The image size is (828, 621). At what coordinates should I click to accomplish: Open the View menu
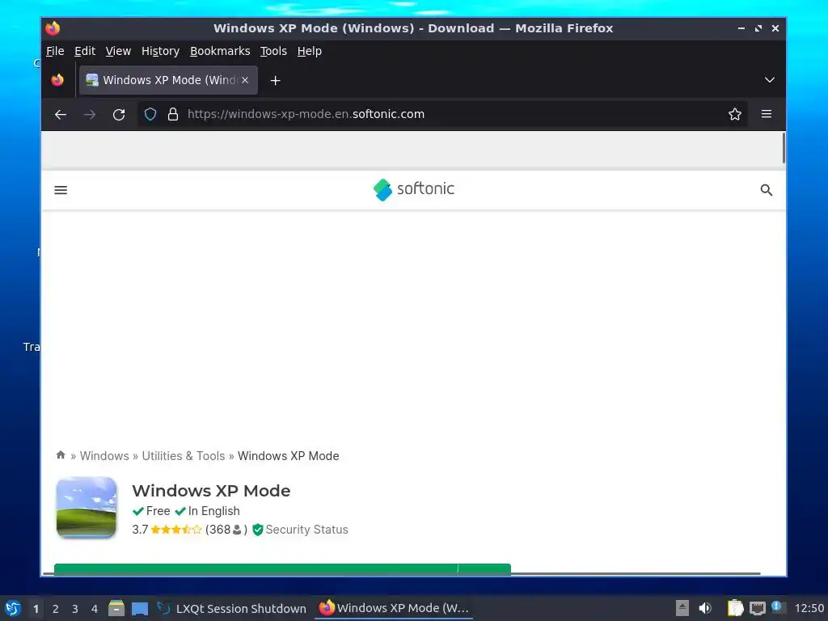(118, 51)
